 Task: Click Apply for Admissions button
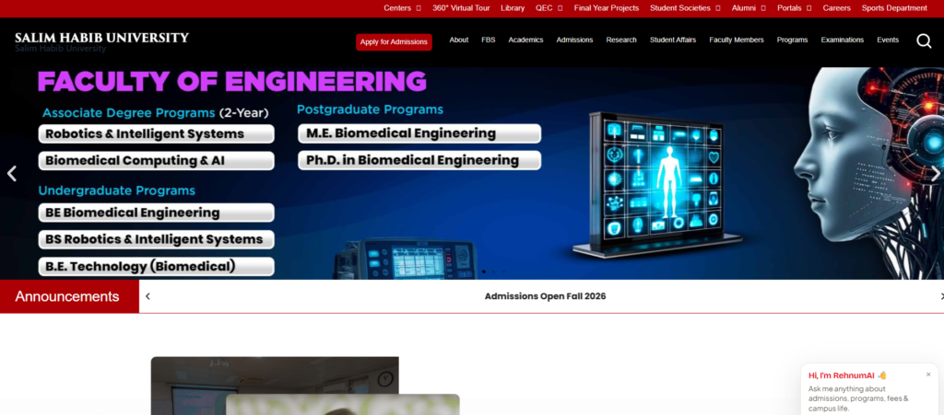point(394,42)
